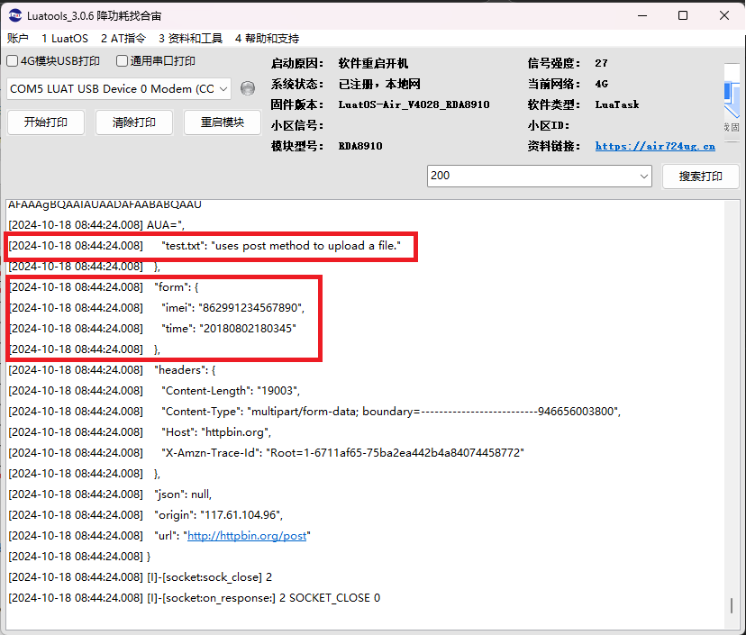Open the search dropdown containing 200
This screenshot has width=746, height=635.
click(x=643, y=176)
